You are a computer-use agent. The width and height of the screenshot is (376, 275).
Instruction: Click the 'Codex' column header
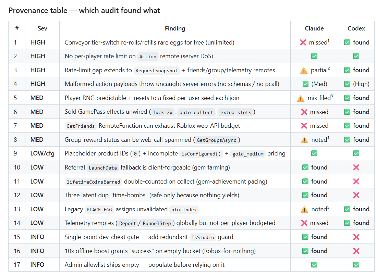point(356,28)
